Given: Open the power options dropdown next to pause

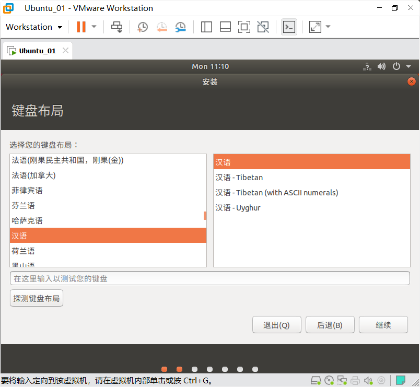Looking at the screenshot, I should (94, 27).
